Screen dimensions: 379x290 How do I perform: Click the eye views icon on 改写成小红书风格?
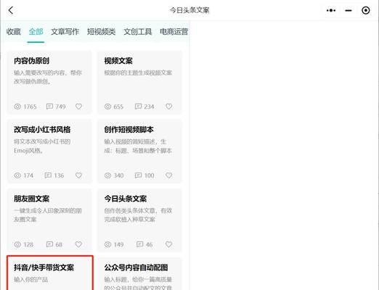coord(17,175)
